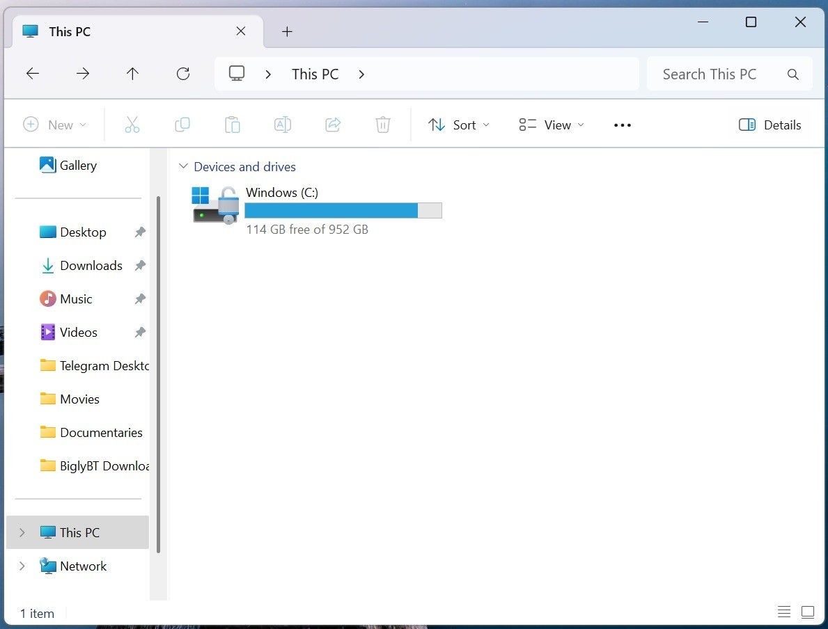Toggle pin next to Music folder

pos(140,299)
